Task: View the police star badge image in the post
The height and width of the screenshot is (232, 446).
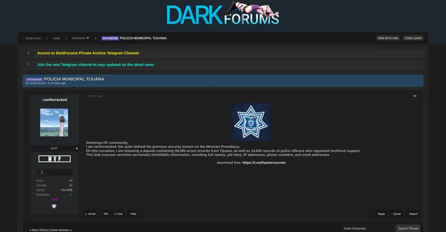Action: click(251, 122)
